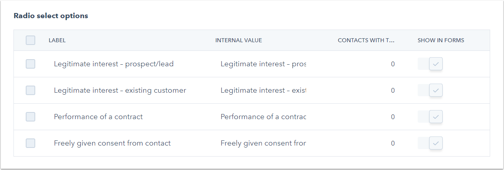Select internal value for Performance of a contract
The image size is (504, 170).
(263, 117)
